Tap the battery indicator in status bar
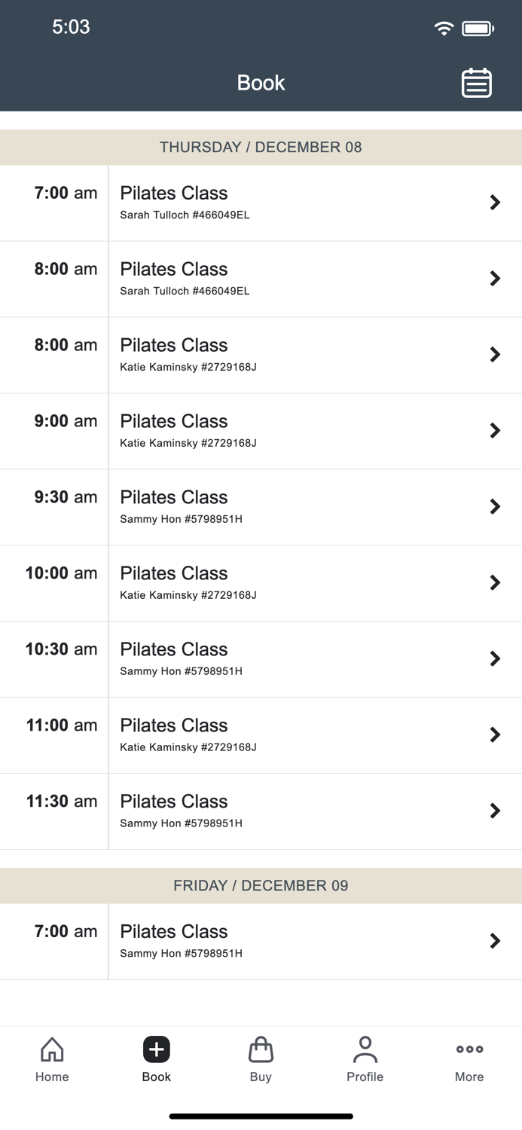This screenshot has height=1130, width=522. (478, 27)
